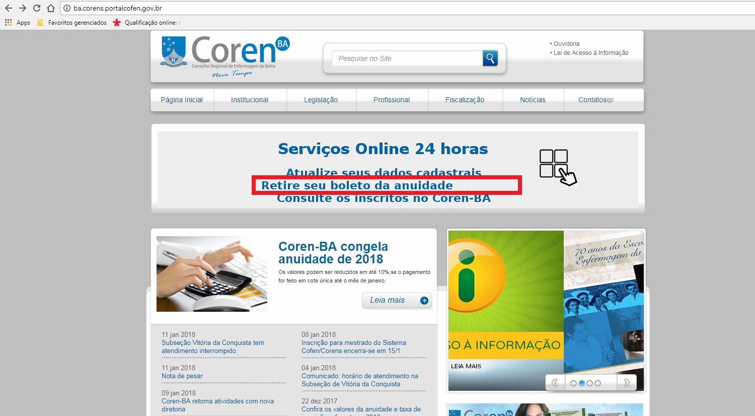The height and width of the screenshot is (416, 755).
Task: Click the Coren-BA logo
Action: [225, 56]
